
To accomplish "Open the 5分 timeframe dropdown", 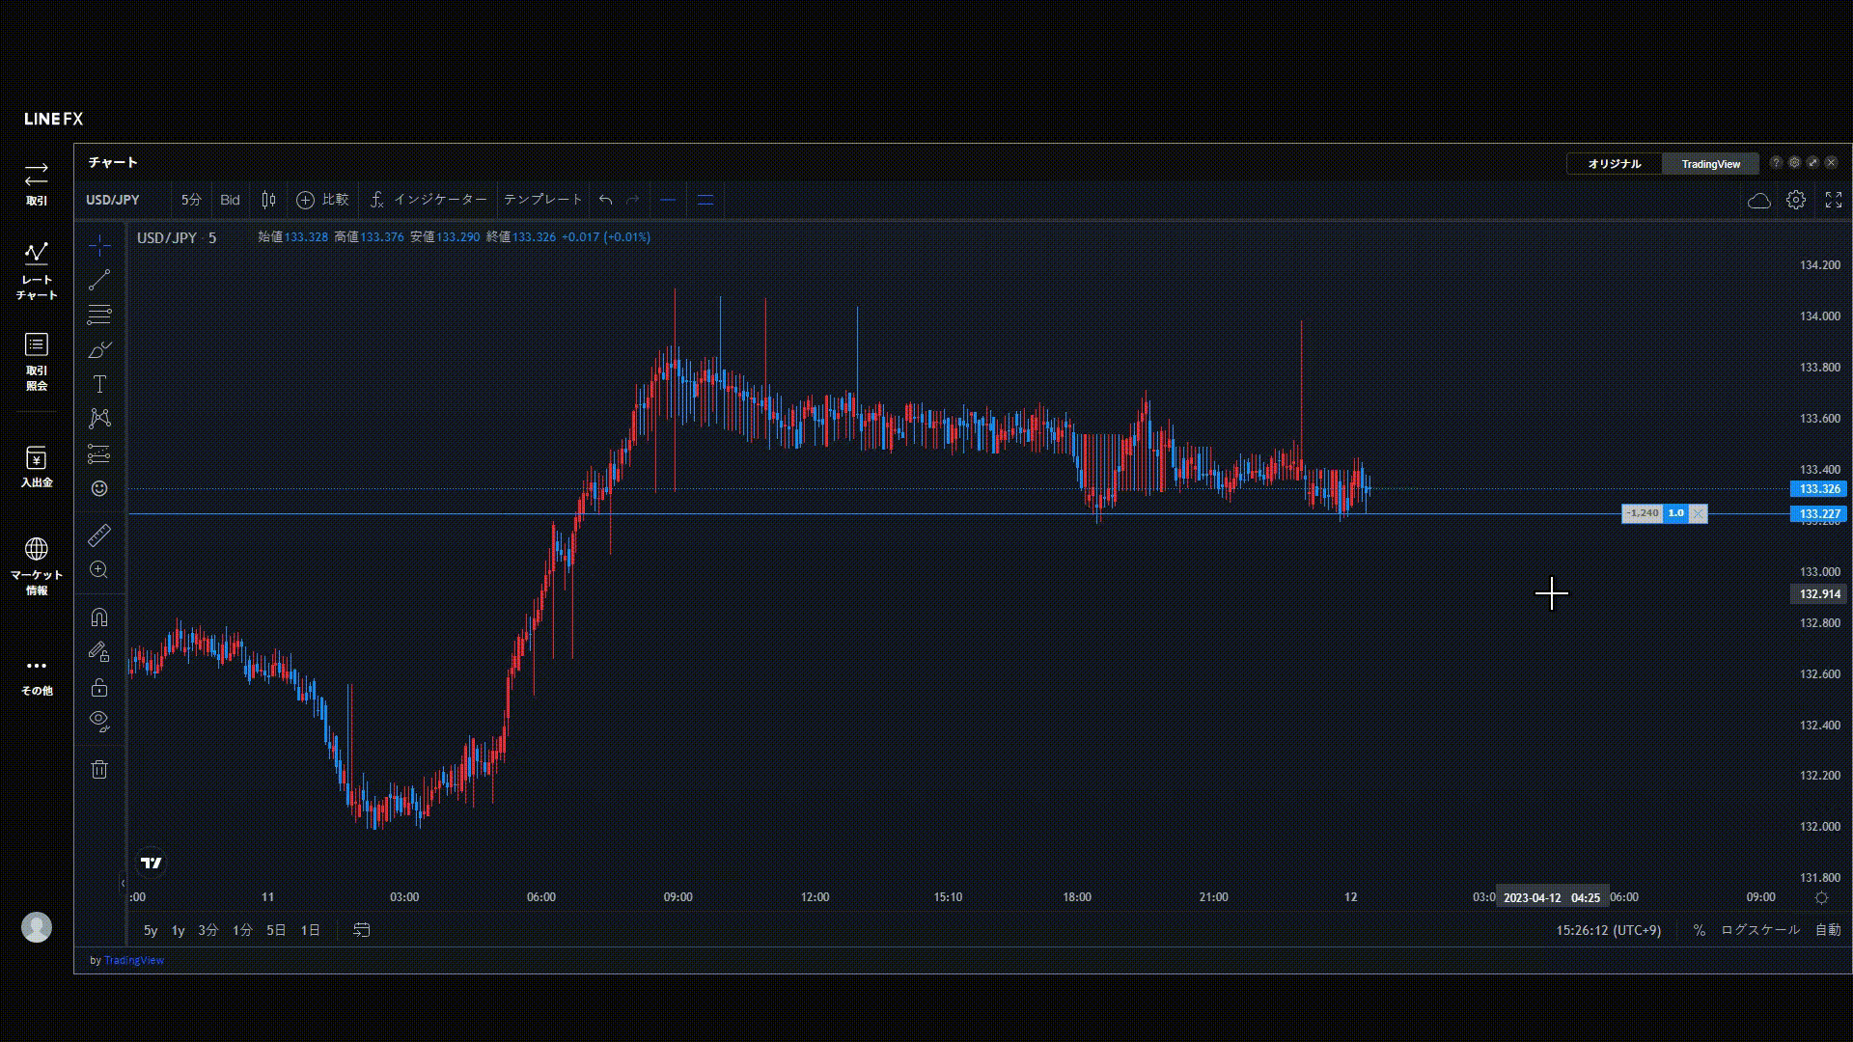I will click(191, 200).
